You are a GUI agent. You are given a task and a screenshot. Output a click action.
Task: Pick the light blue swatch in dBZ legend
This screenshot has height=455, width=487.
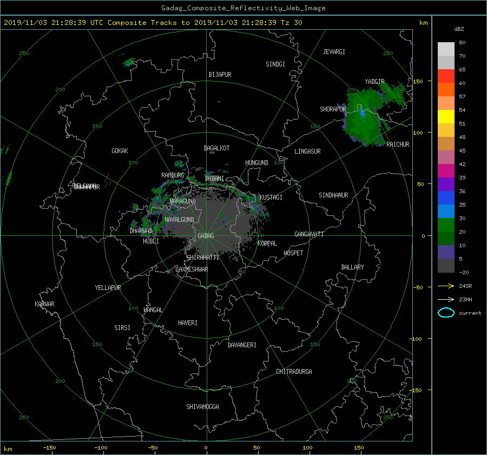446,212
